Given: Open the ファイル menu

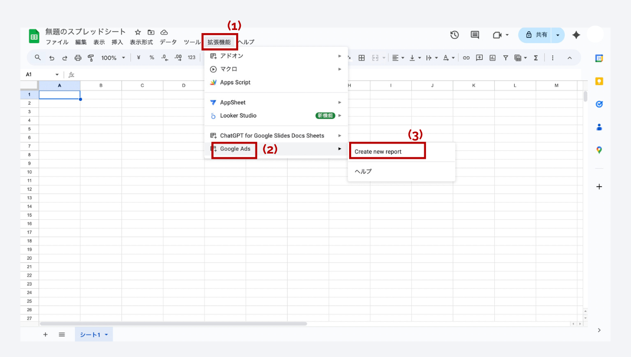Looking at the screenshot, I should tap(57, 42).
